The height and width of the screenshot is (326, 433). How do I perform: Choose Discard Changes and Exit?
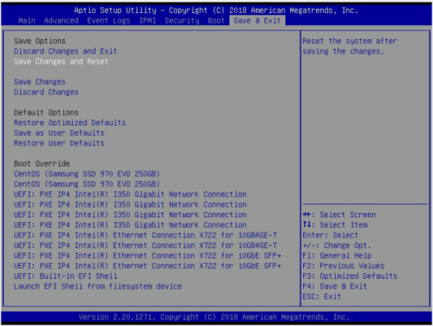click(x=66, y=51)
